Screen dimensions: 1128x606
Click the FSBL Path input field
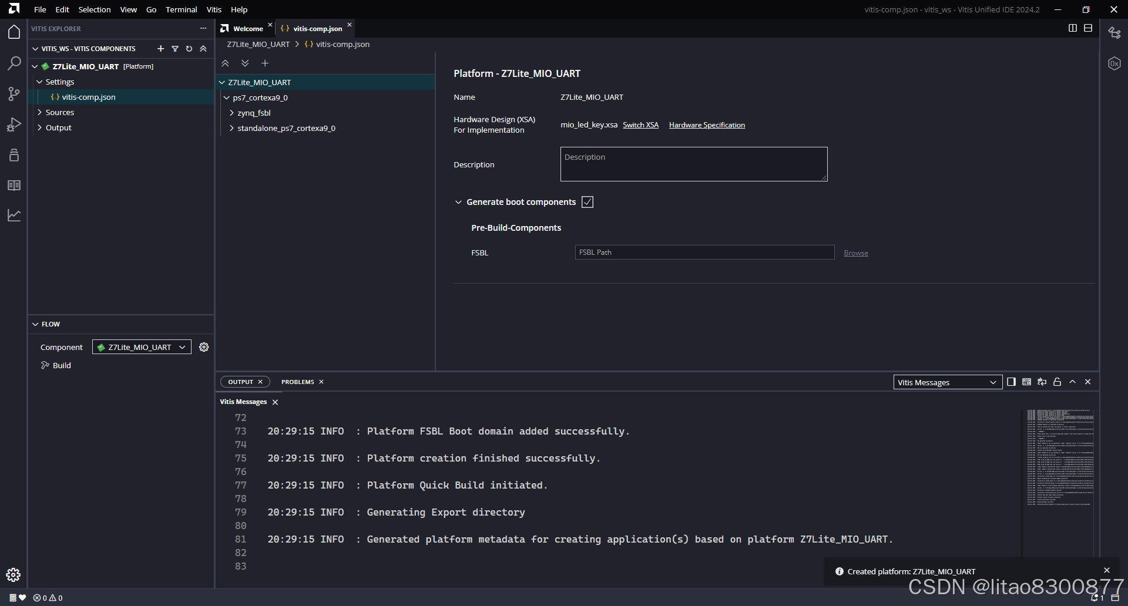coord(704,252)
